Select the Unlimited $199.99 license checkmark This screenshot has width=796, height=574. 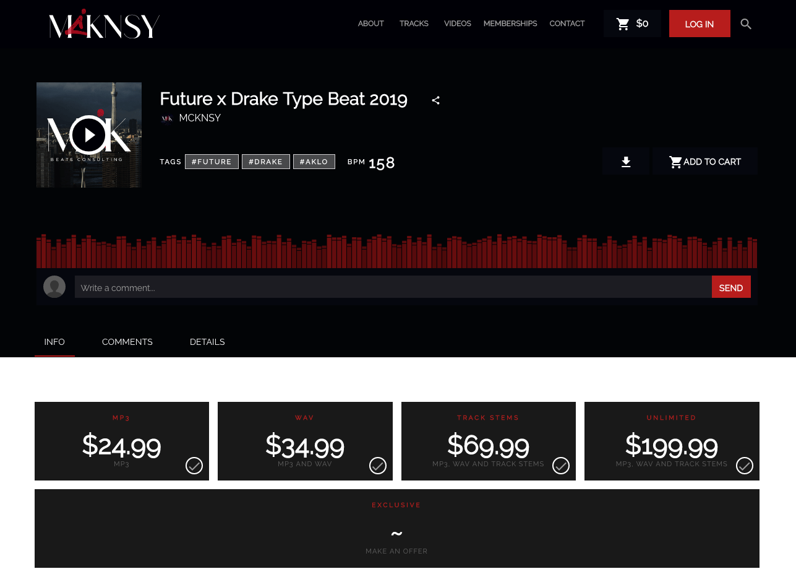click(745, 466)
